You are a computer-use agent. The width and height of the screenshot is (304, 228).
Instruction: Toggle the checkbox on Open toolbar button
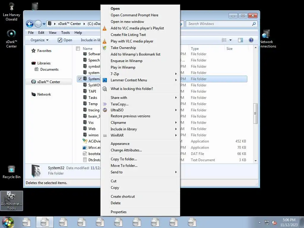click(60, 40)
